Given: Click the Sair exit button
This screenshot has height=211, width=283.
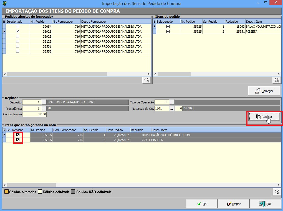Looking at the screenshot, I should [x=265, y=204].
